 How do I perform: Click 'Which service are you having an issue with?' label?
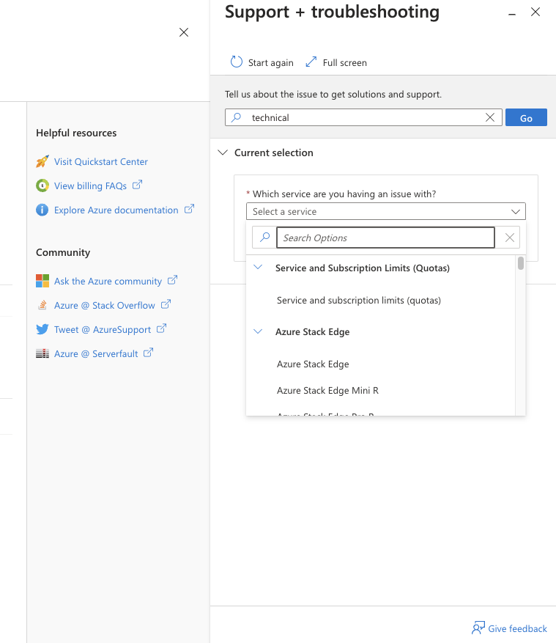point(344,194)
